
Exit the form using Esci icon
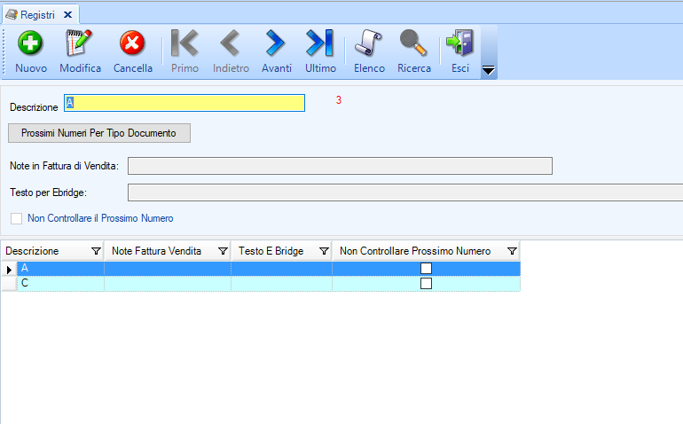pos(459,43)
